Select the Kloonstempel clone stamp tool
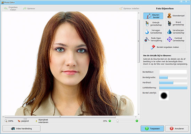Screen dimensions: 191x134 (x=176, y=16)
